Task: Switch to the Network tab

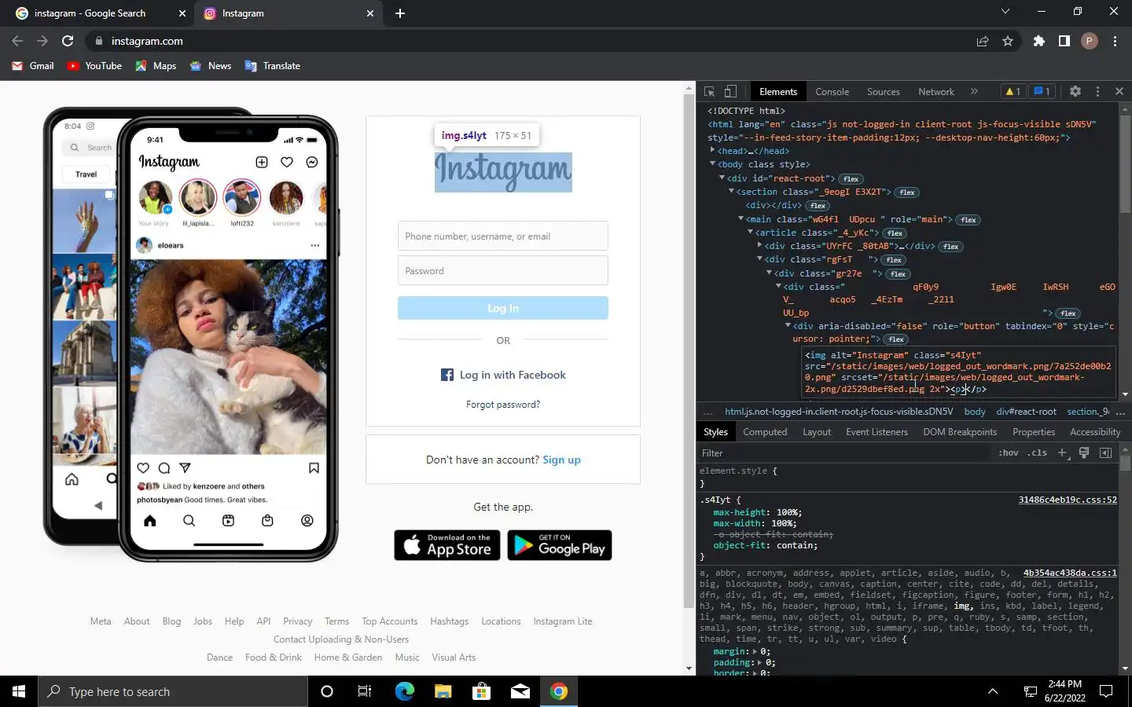Action: click(x=935, y=91)
